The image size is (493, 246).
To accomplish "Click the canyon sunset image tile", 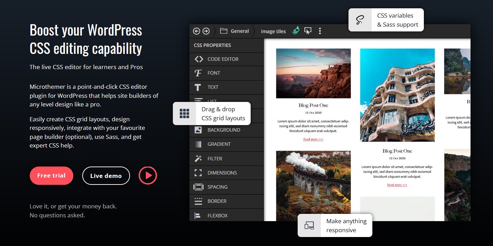I will 313,73.
